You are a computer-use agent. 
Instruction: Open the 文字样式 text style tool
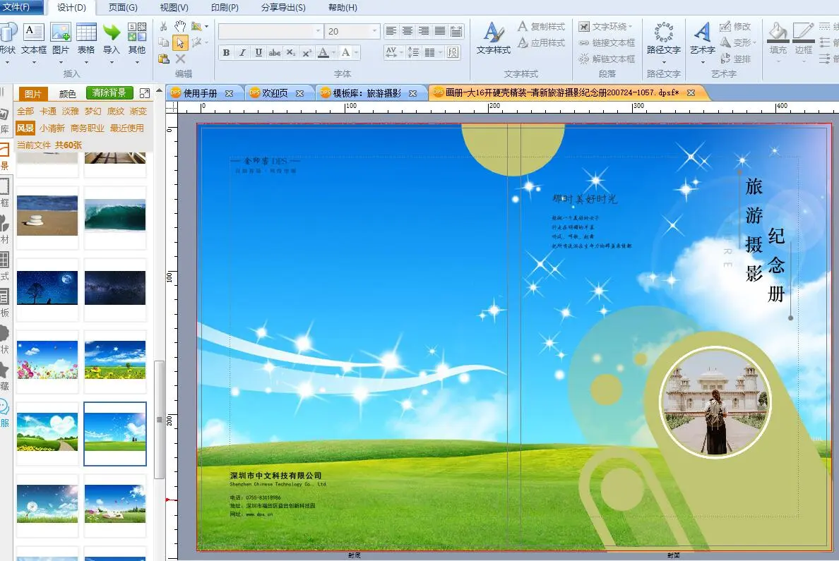point(494,39)
